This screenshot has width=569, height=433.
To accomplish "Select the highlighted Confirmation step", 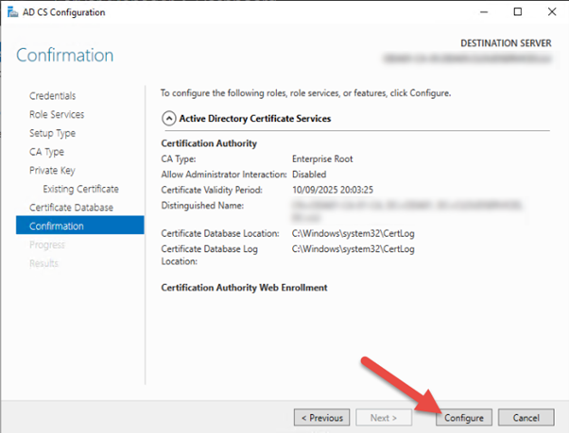I will click(79, 225).
